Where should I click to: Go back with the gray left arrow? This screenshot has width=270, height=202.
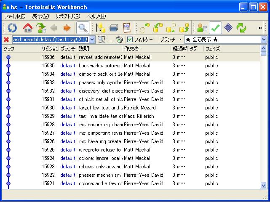pos(54,28)
